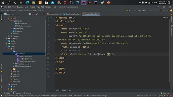Click Expand All icon in Project panel

pos(34,14)
